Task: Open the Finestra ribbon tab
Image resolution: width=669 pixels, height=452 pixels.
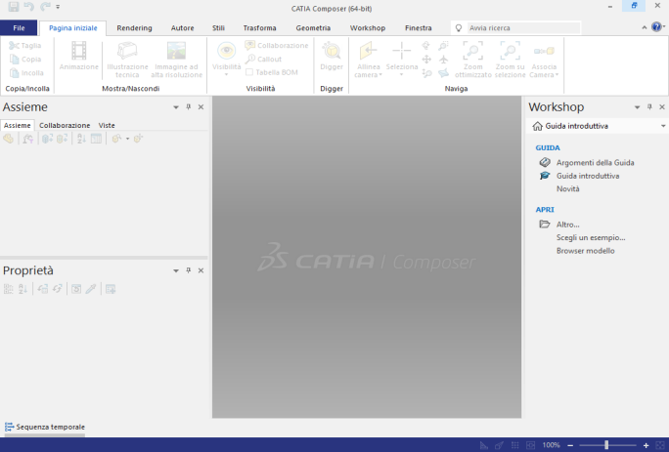Action: pyautogui.click(x=419, y=28)
